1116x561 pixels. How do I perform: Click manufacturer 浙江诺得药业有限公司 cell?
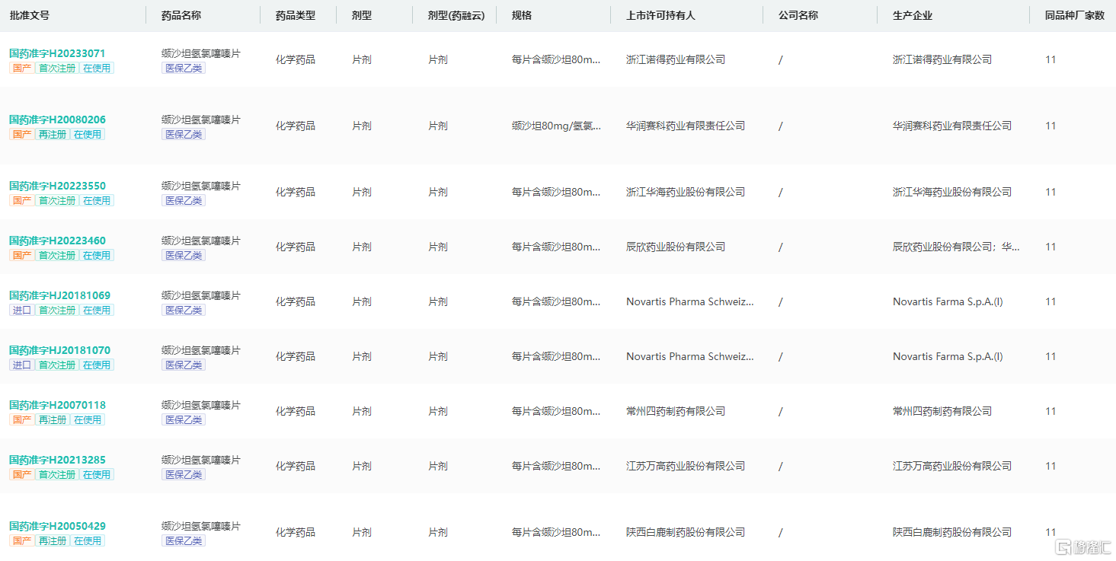tap(942, 59)
